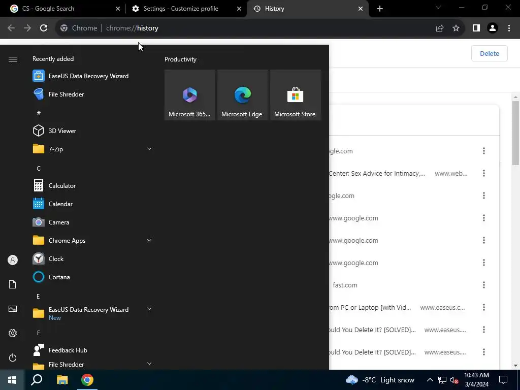Open a new Chrome tab

point(380,9)
